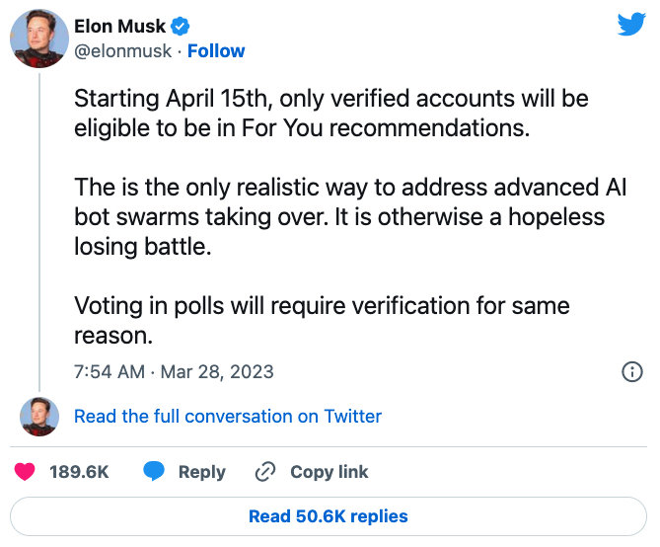Click the Twitter bird logo
Viewport: 660px width, 547px height.
coord(631,24)
